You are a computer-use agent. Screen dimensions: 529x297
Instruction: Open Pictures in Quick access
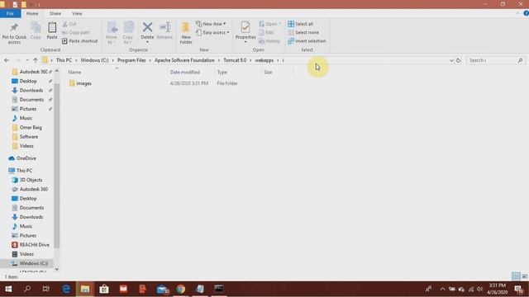click(28, 109)
